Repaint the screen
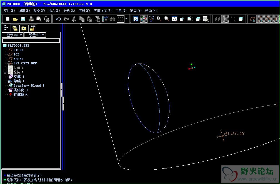280x184 pixels. 136,19
